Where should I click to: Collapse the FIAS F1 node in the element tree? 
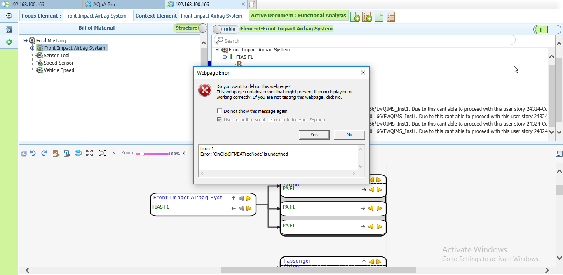[x=225, y=57]
